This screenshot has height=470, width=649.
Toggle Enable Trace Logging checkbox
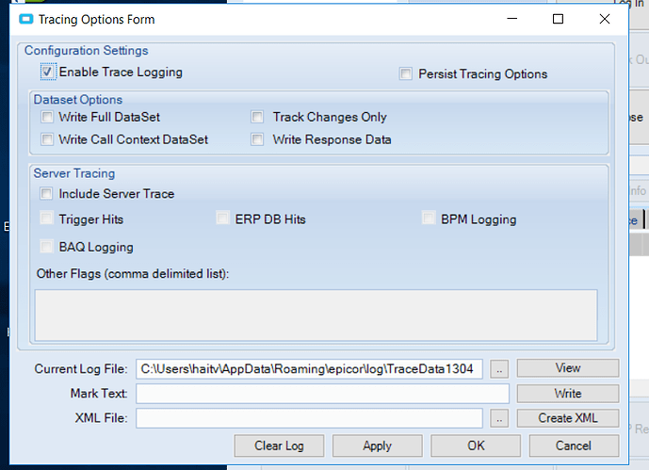(47, 72)
